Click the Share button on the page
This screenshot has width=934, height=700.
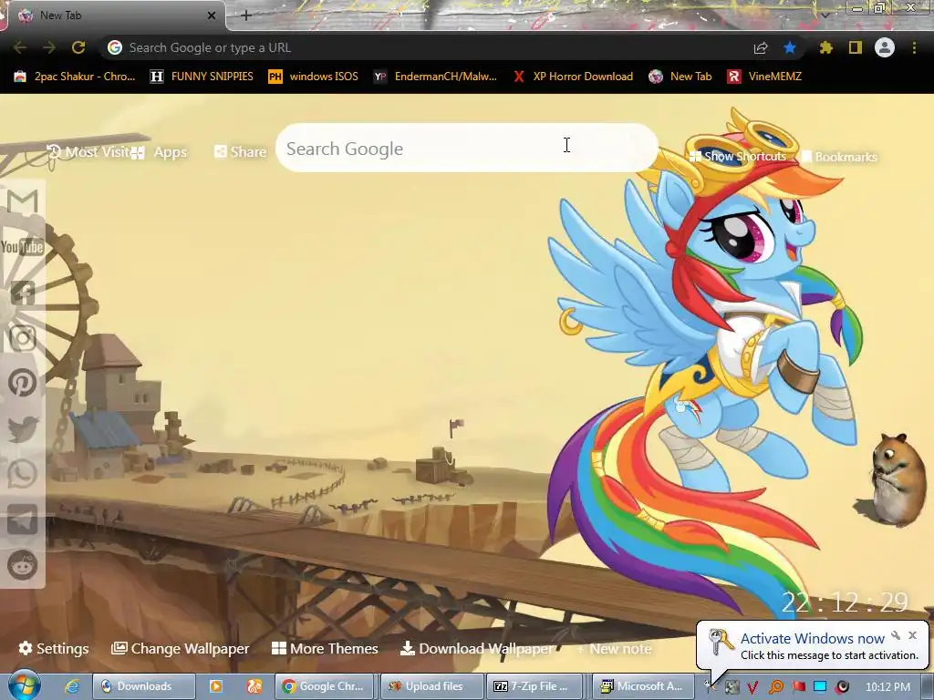[241, 152]
